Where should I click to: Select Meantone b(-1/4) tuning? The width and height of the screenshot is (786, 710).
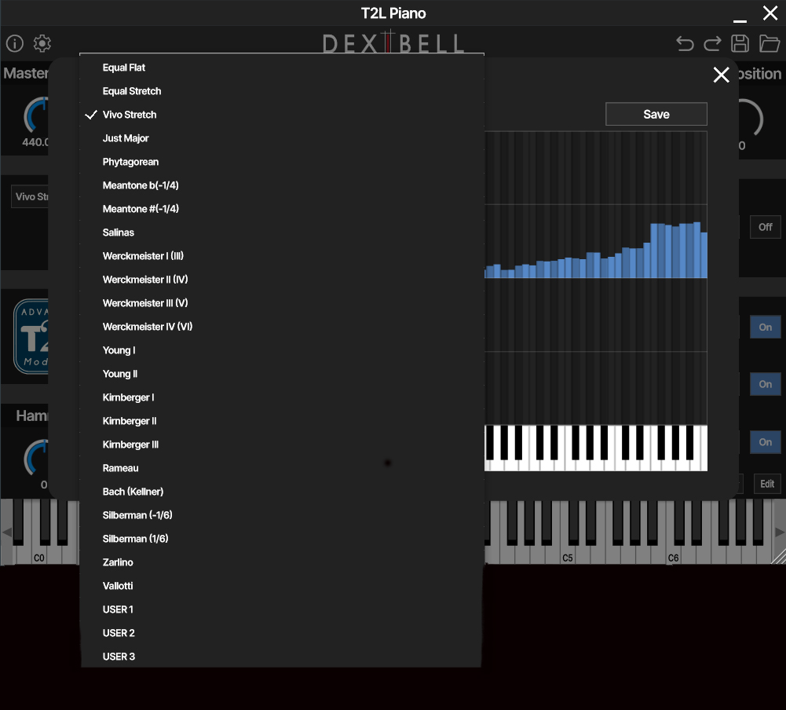(x=281, y=185)
